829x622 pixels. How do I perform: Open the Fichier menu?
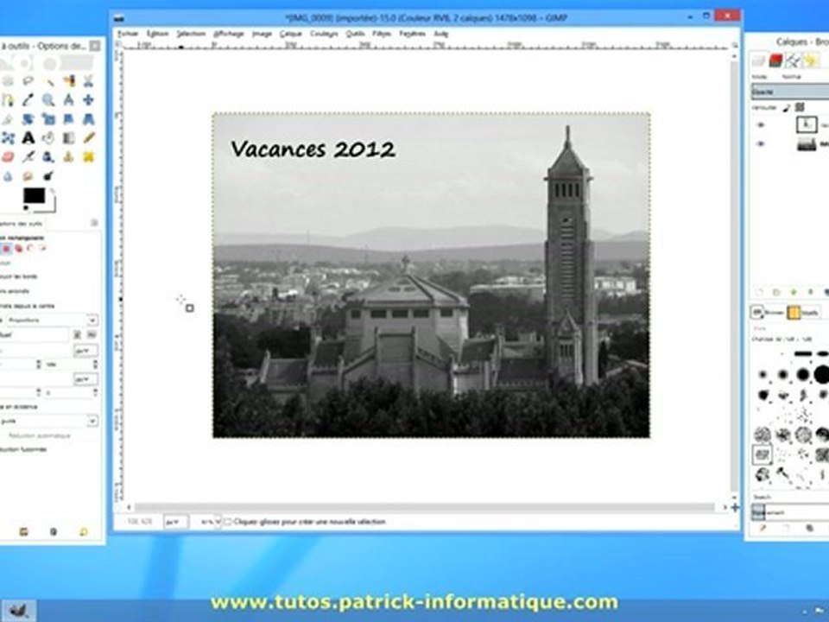(x=128, y=34)
